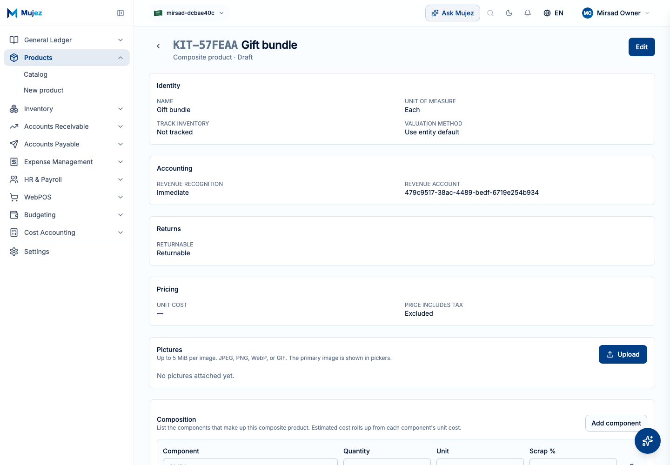Click the 'Gift bundle' value under Name
Image resolution: width=670 pixels, height=465 pixels.
(174, 110)
